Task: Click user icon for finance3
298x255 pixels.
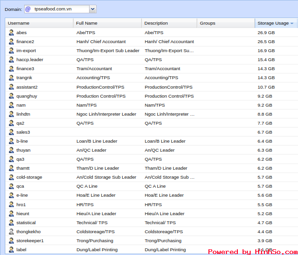Action: point(11,68)
